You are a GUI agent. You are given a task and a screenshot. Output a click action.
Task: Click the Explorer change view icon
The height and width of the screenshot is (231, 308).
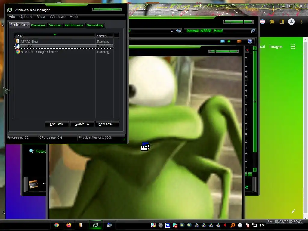[x=223, y=41]
